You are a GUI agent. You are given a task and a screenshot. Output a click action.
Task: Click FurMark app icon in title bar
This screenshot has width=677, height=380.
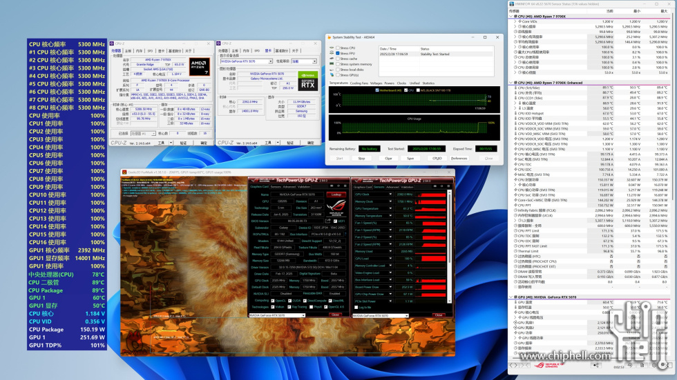pos(124,172)
